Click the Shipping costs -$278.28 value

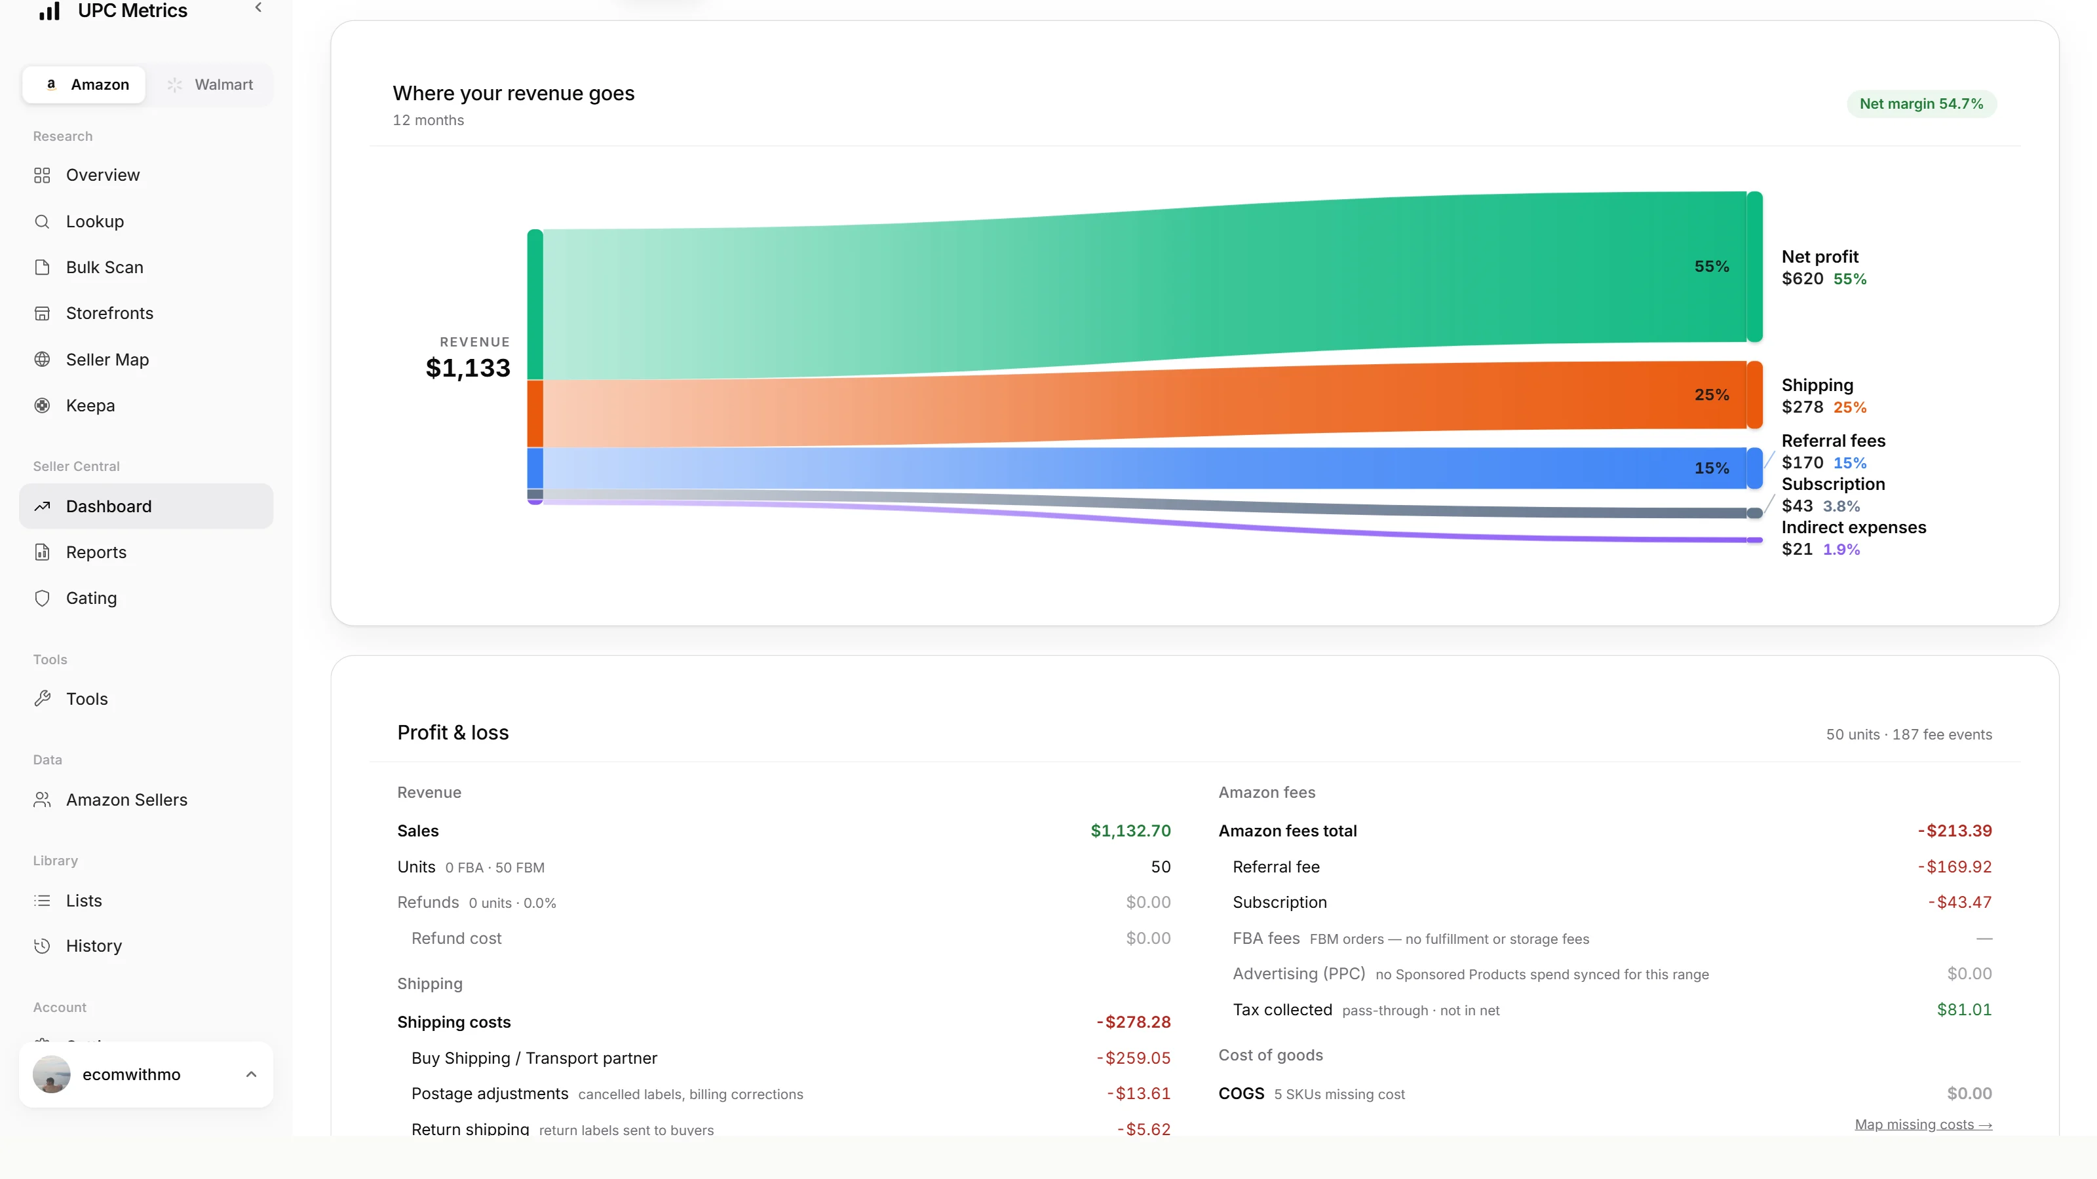[x=1133, y=1022]
